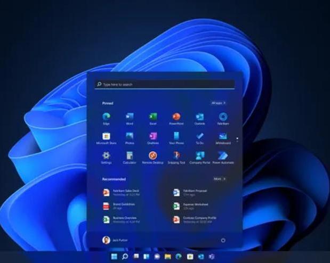Open the pinned Whiteboard app
The width and height of the screenshot is (330, 263).
(223, 138)
